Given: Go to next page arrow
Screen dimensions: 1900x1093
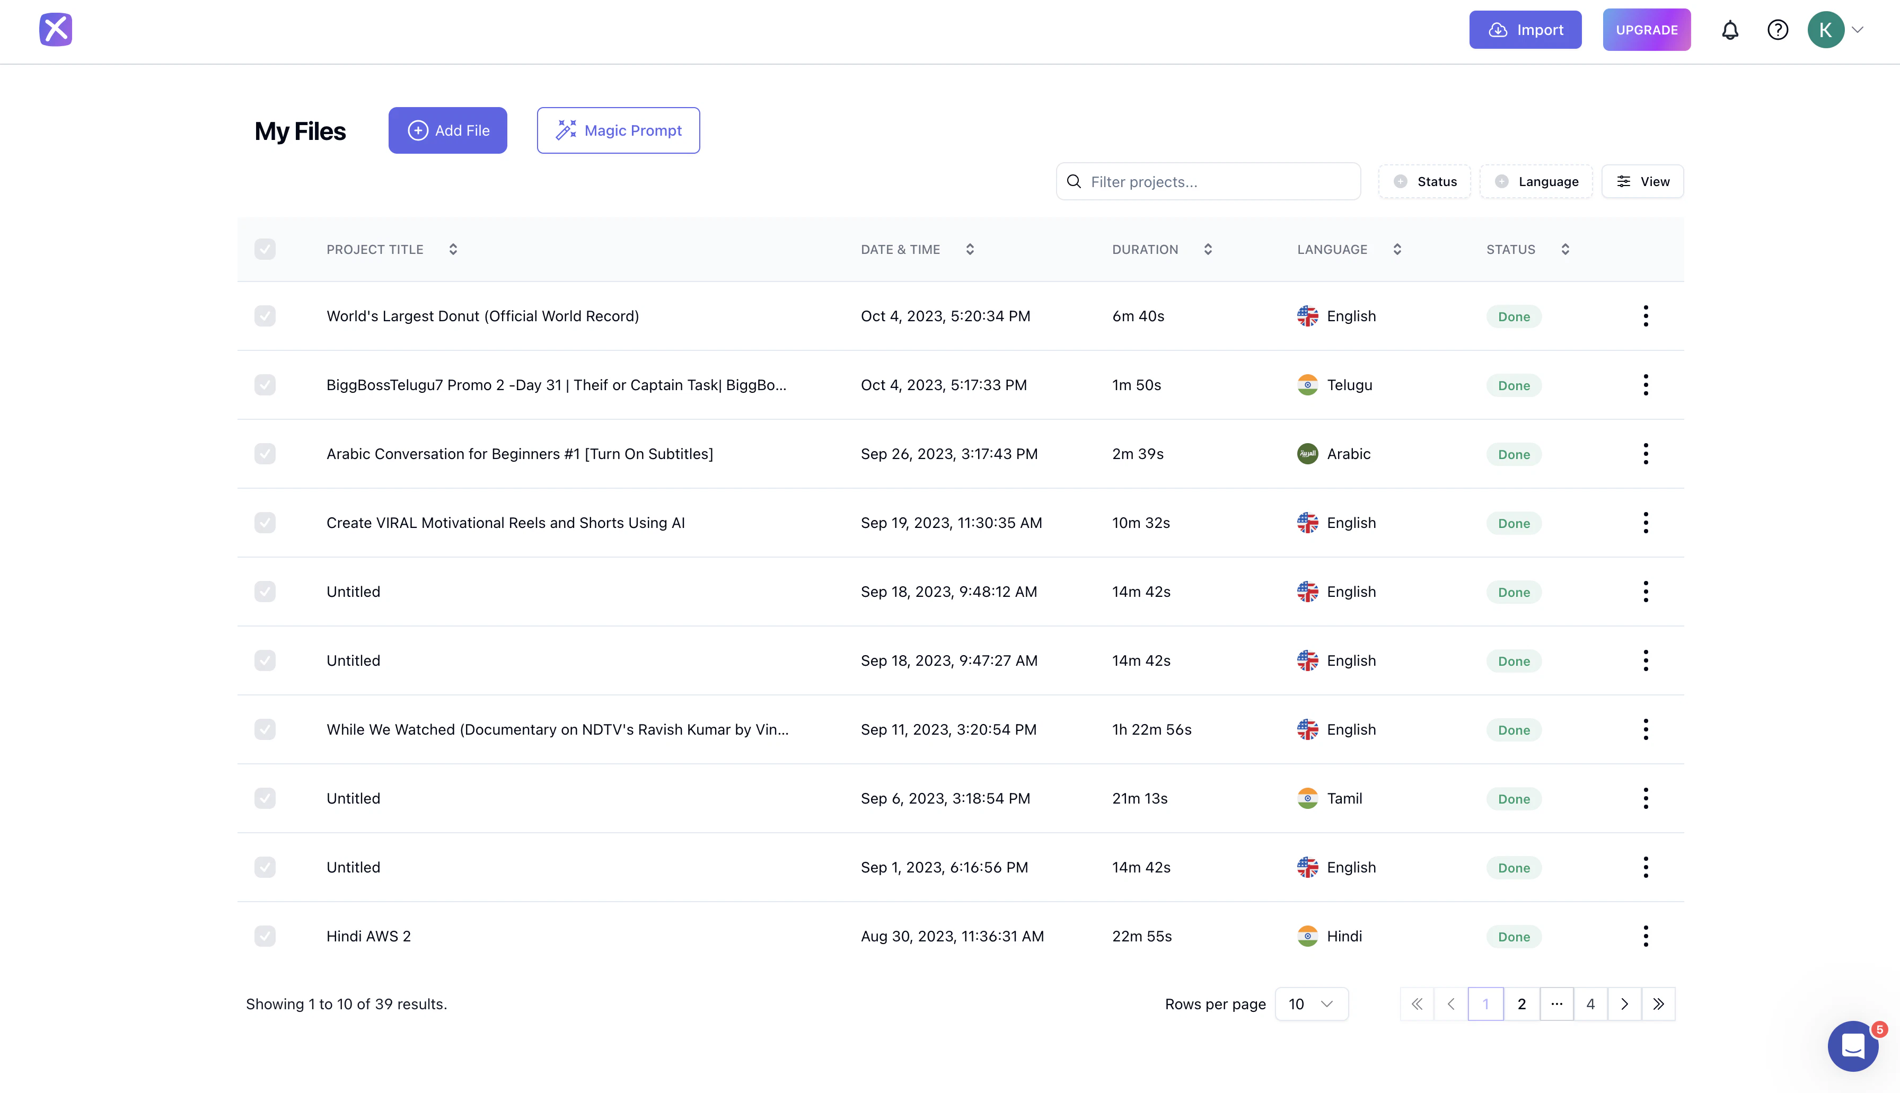Looking at the screenshot, I should (1624, 1003).
